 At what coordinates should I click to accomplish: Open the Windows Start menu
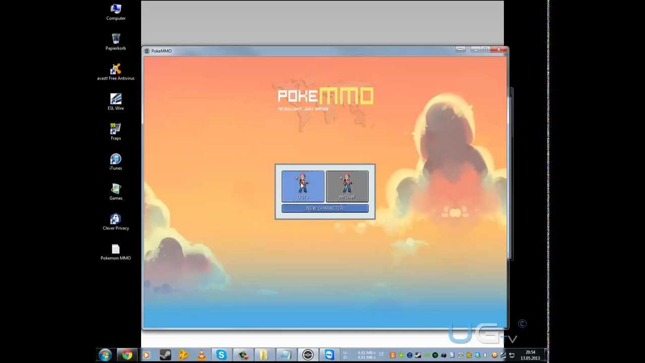[x=105, y=355]
